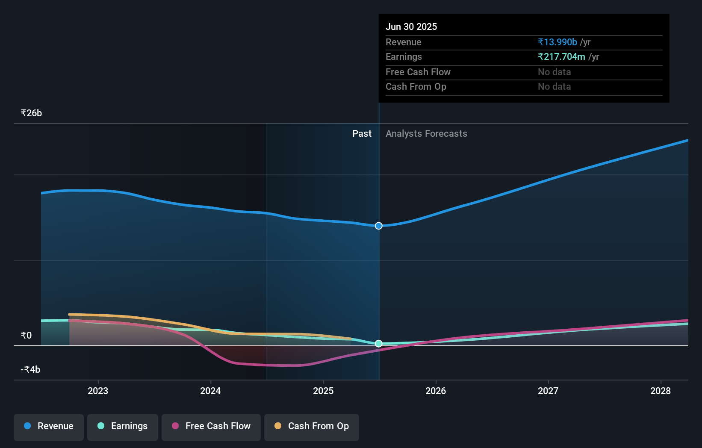Click the 2024 x-axis label
The height and width of the screenshot is (448, 702).
tap(210, 391)
